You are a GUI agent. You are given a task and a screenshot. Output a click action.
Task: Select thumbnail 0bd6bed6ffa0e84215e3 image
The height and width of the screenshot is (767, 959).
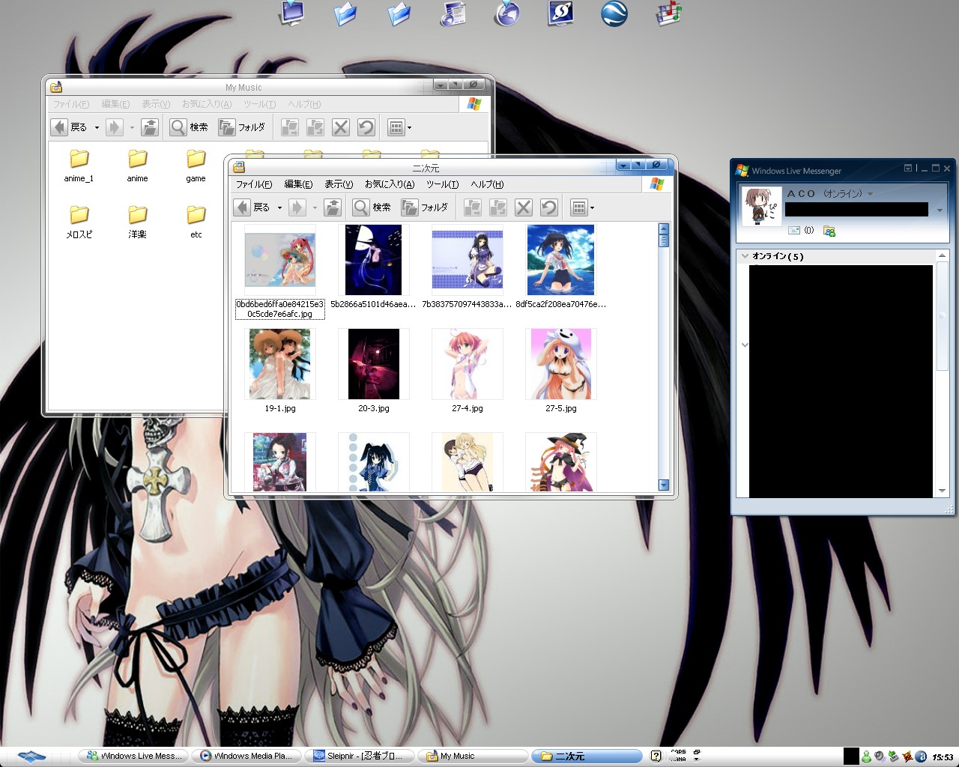280,259
